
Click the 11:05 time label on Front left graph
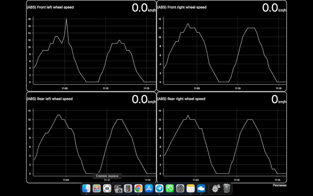(x=65, y=89)
